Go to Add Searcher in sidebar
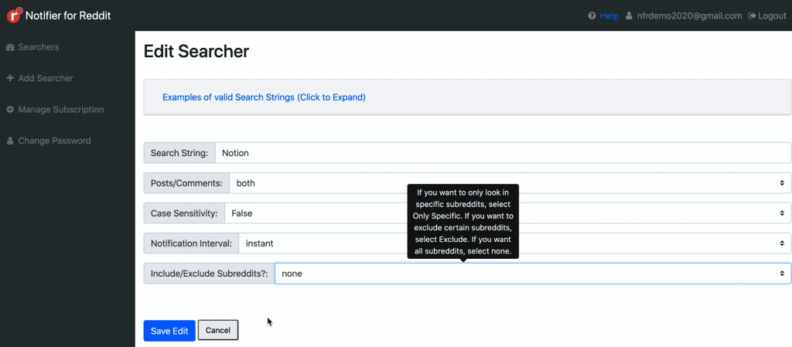The image size is (792, 347). coord(46,78)
